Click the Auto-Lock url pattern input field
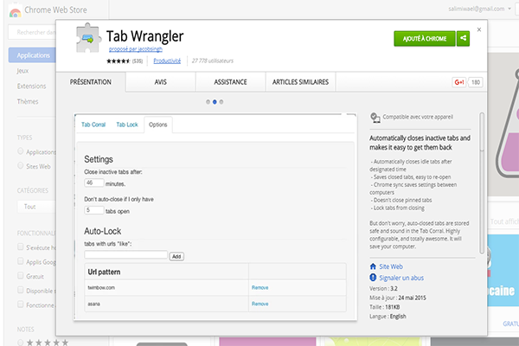519x346 pixels. (x=125, y=254)
